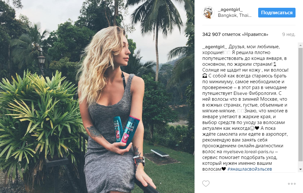Click the caption scrollbar up arrow
This screenshot has height=193, width=303.
pos(300,45)
